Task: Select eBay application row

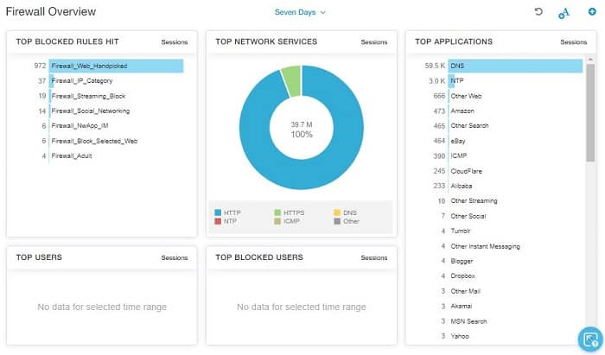Action: 458,141
